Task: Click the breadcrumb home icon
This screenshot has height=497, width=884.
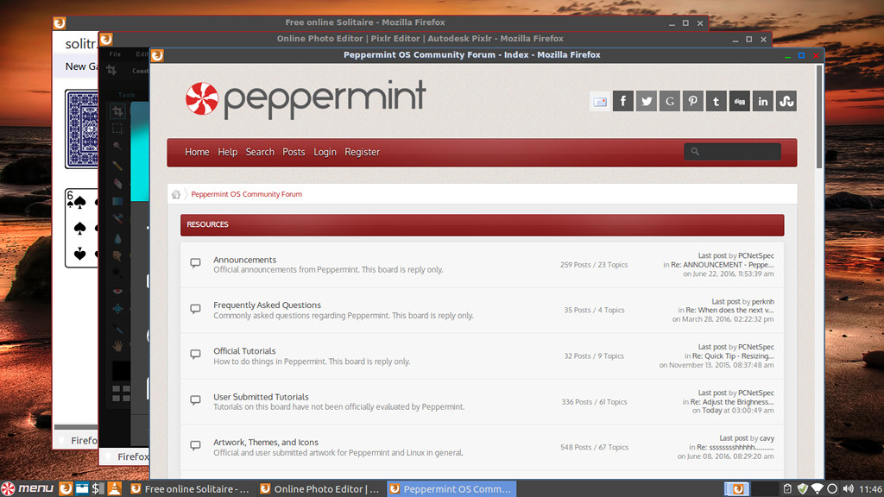Action: [x=176, y=194]
